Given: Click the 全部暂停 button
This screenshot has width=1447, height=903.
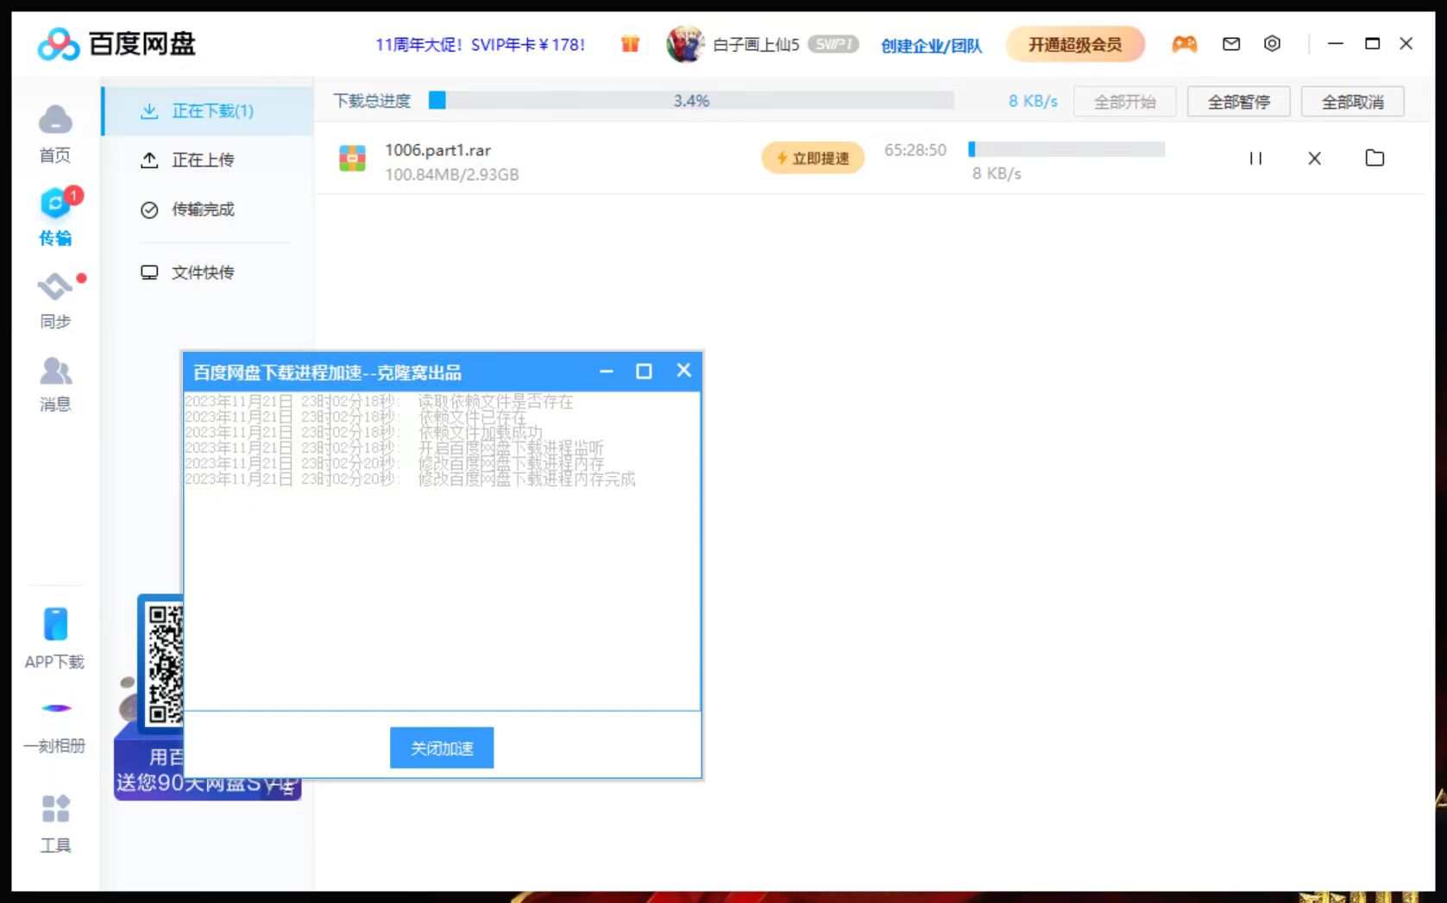Looking at the screenshot, I should [x=1238, y=102].
